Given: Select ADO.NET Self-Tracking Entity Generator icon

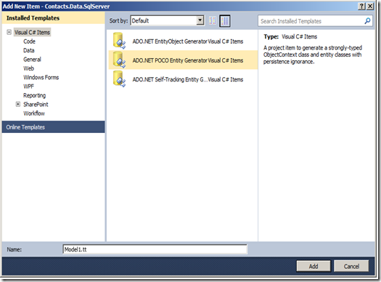Looking at the screenshot, I should click(x=119, y=78).
